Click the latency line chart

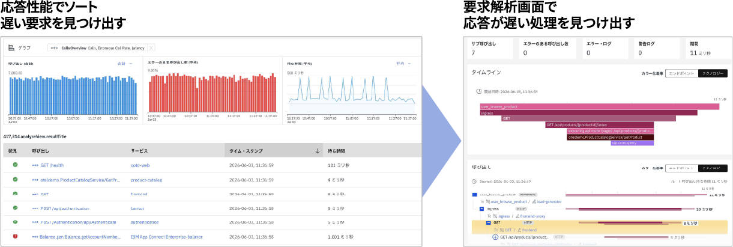coord(352,94)
